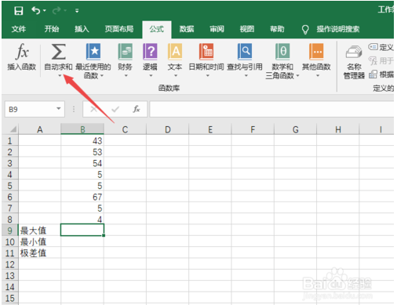This screenshot has width=397, height=305.
Task: Switch to the 开始 tab
Action: point(52,29)
